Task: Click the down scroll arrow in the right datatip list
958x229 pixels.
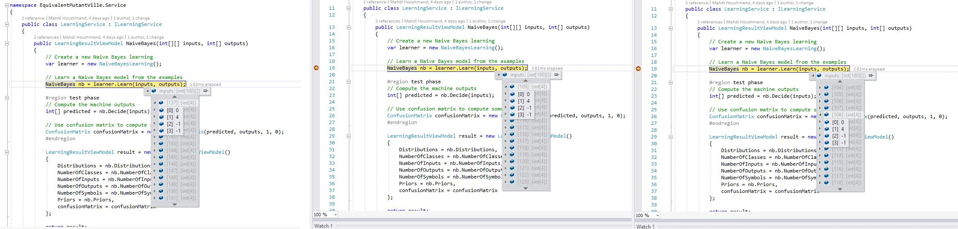Action: pyautogui.click(x=840, y=189)
